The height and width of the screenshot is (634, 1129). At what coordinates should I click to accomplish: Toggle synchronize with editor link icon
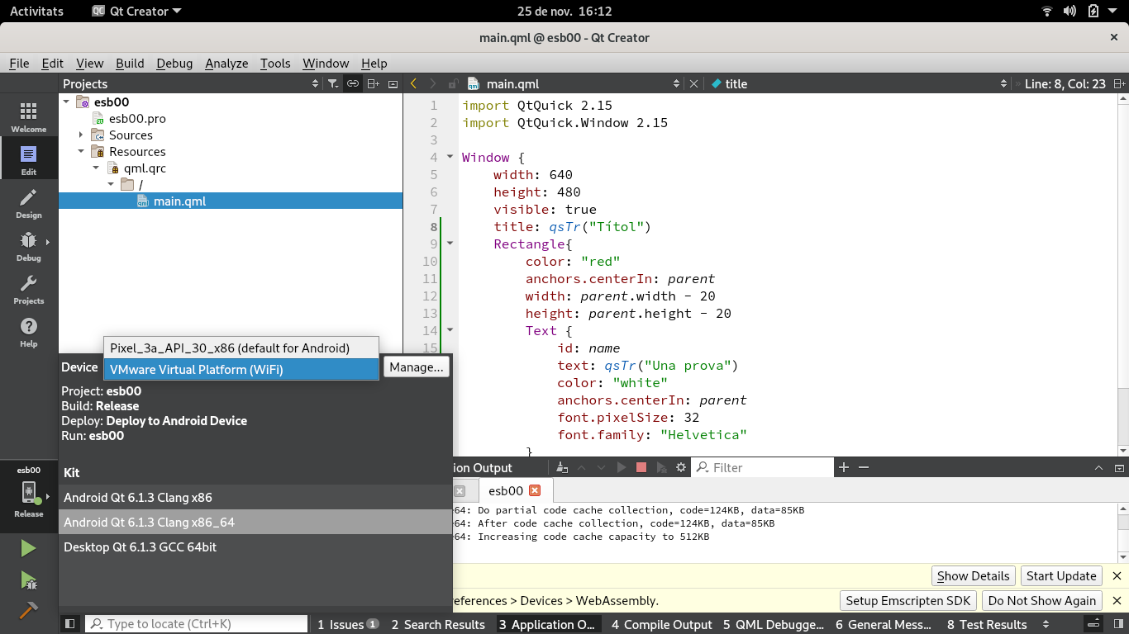coord(353,83)
